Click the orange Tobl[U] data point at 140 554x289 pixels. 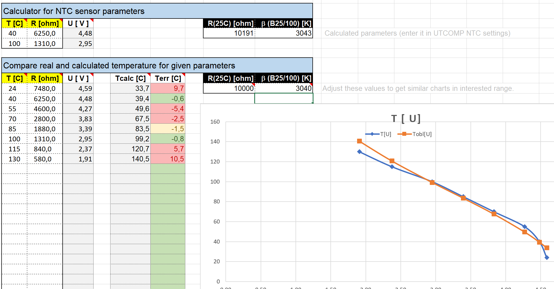(359, 141)
